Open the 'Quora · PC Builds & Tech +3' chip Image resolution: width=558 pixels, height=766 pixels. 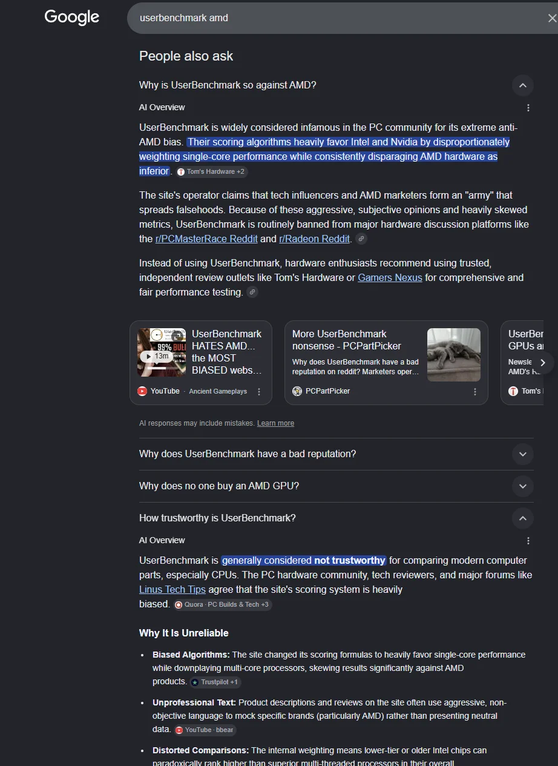click(x=222, y=604)
